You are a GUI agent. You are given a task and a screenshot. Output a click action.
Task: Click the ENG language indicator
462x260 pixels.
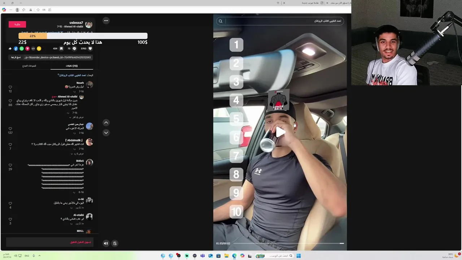27,256
